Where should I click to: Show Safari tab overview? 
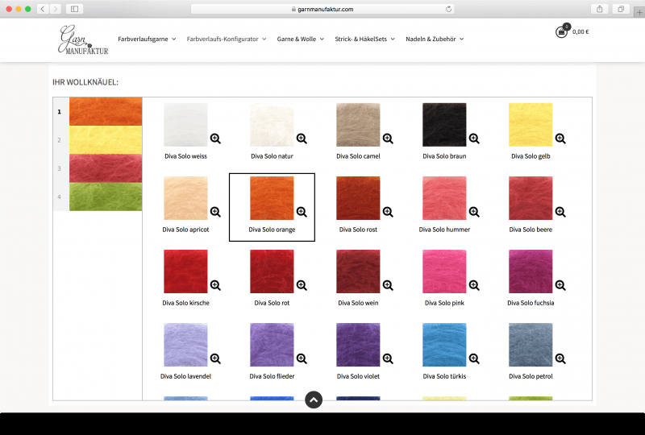tap(621, 9)
